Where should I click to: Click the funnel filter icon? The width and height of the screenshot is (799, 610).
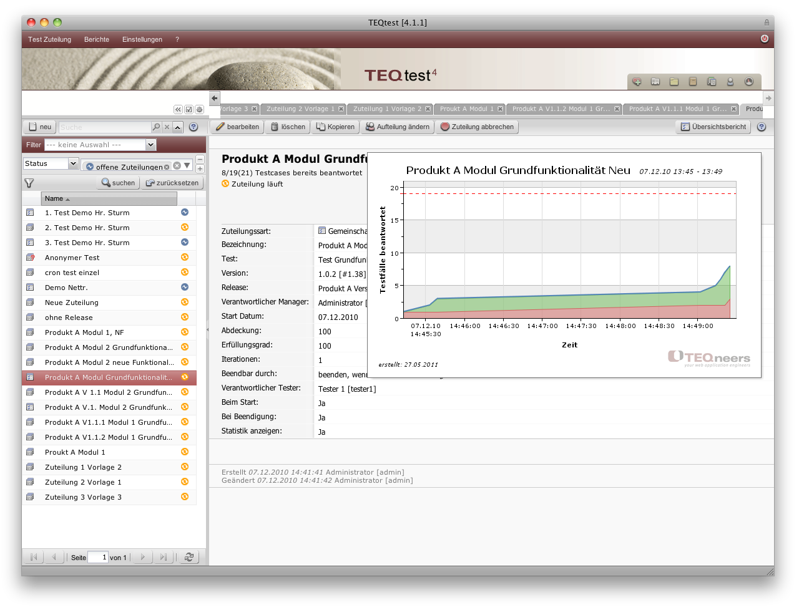(x=29, y=183)
